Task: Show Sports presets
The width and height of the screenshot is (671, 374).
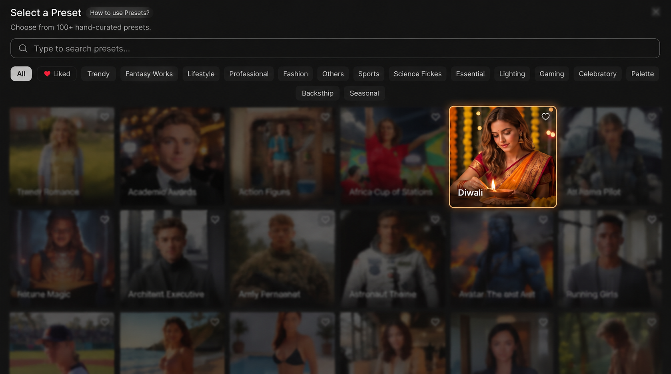Action: [x=369, y=74]
